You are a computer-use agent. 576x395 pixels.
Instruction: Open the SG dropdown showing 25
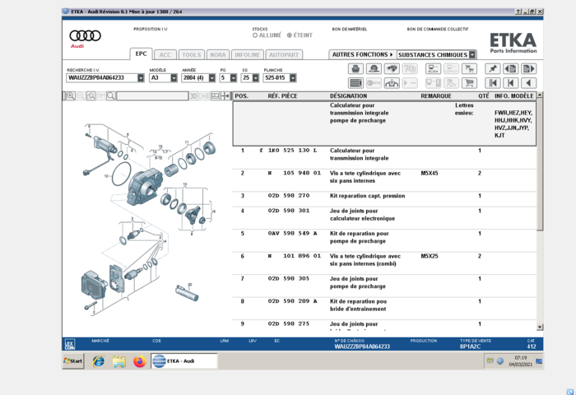256,78
